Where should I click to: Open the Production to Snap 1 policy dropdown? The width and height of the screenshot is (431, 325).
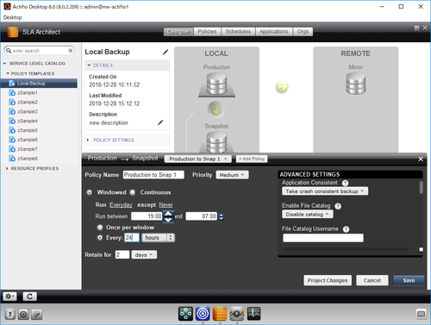pyautogui.click(x=198, y=159)
